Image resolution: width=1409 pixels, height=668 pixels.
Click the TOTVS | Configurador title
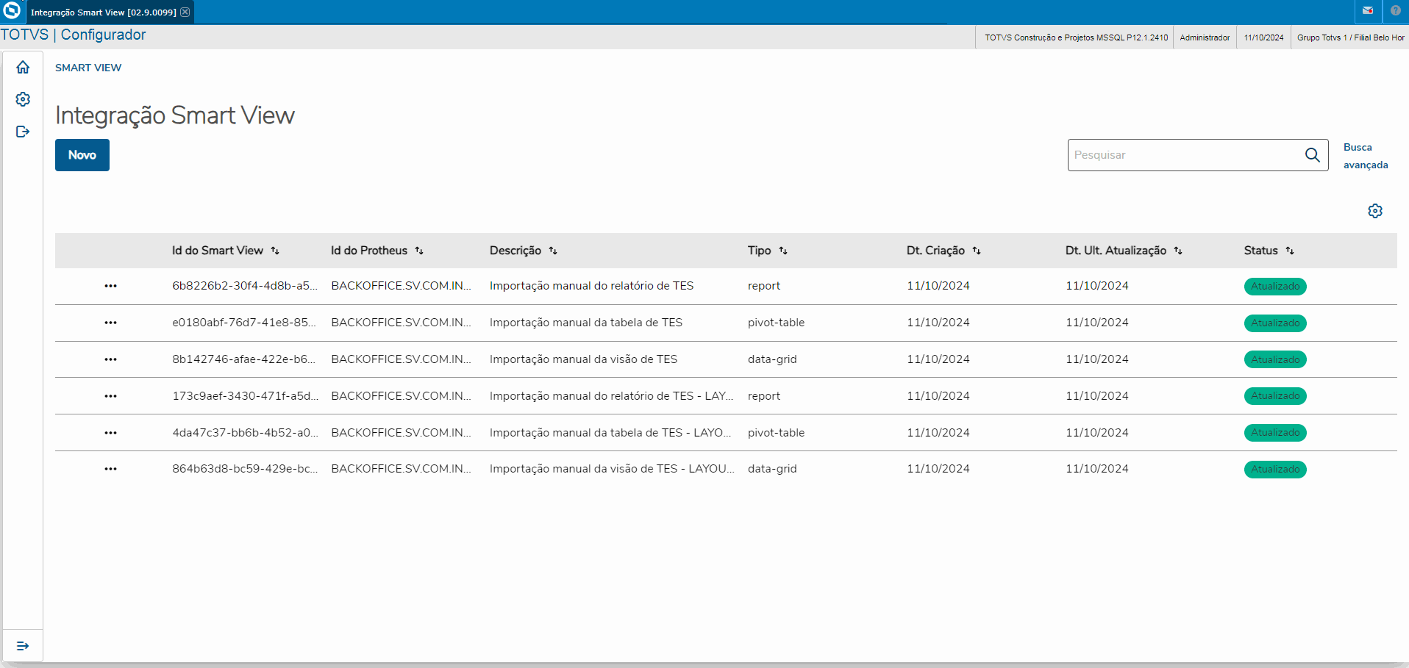point(74,35)
